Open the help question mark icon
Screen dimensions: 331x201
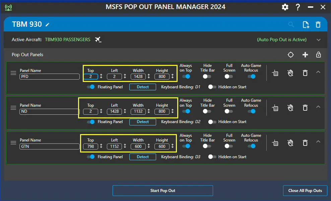pyautogui.click(x=297, y=7)
